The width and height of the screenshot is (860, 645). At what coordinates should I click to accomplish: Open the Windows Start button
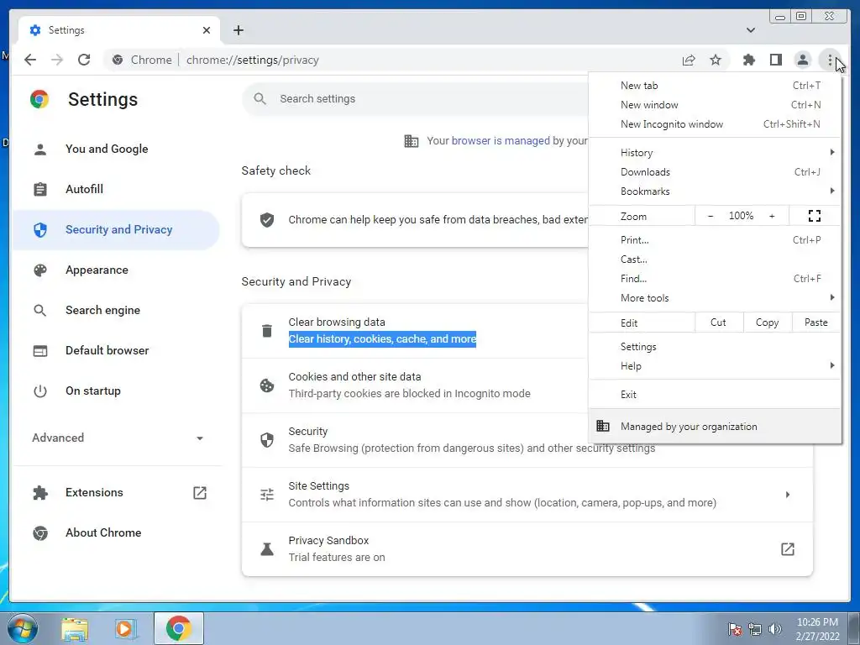click(x=23, y=628)
